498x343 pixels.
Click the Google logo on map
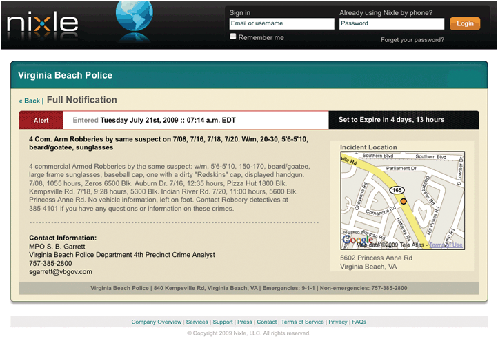[x=358, y=240]
